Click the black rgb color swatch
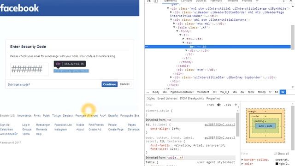The image size is (295, 166). pos(277,164)
